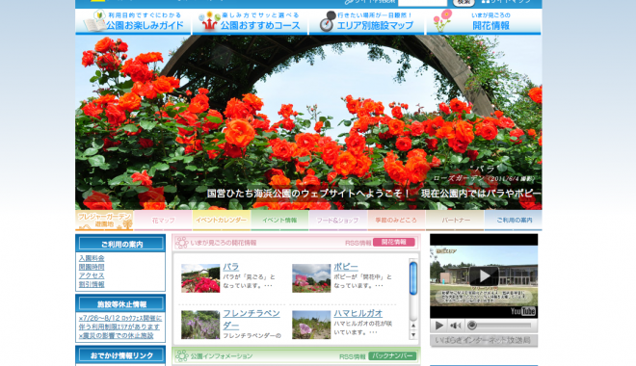Viewport: 636px width, 366px height.
Task: Click the rose garden thumbnail
Action: 200,278
